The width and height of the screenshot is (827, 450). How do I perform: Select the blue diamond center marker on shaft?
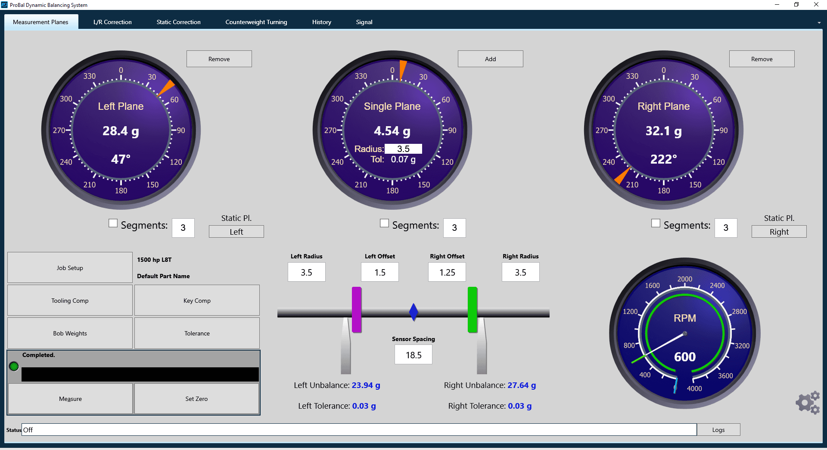pos(413,312)
